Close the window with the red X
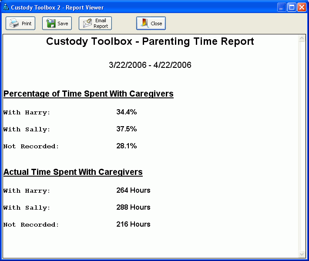 point(302,7)
